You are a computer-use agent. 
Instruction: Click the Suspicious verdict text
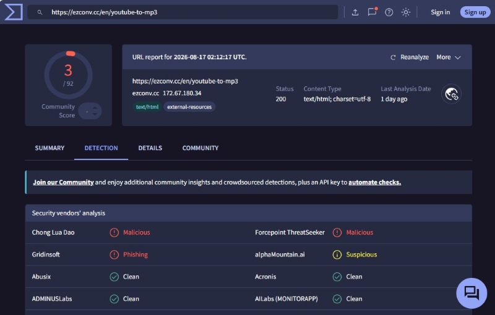(x=361, y=254)
